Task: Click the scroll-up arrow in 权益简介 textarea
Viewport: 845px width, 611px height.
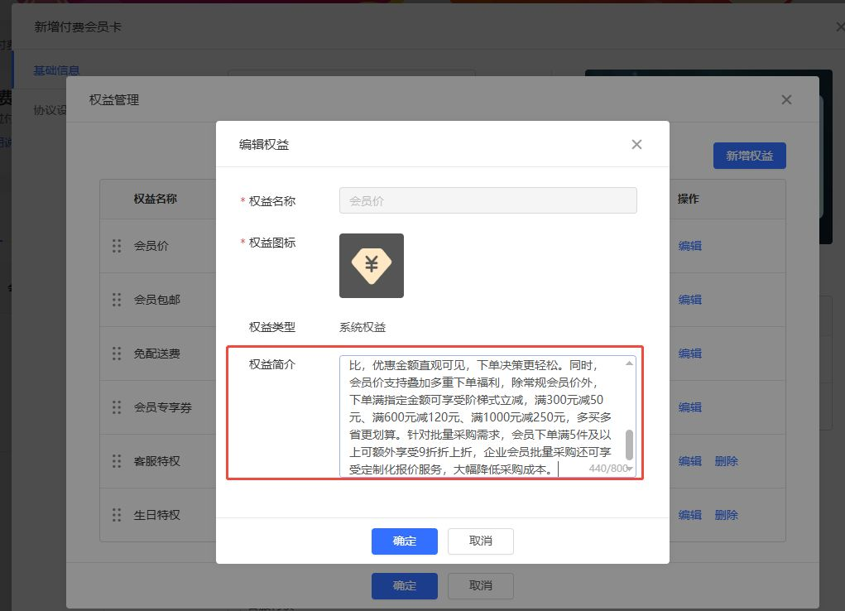Action: (x=629, y=363)
